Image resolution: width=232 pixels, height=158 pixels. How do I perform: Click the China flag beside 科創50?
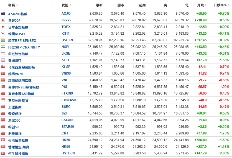coord(3,127)
